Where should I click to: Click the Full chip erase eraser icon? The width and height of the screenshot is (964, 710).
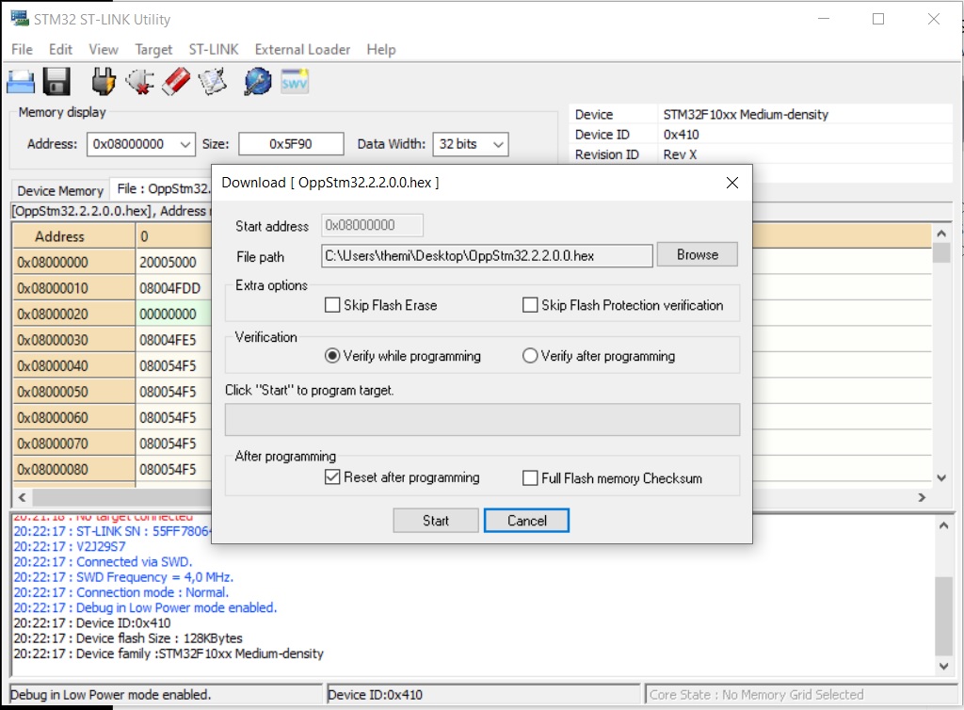click(x=176, y=82)
